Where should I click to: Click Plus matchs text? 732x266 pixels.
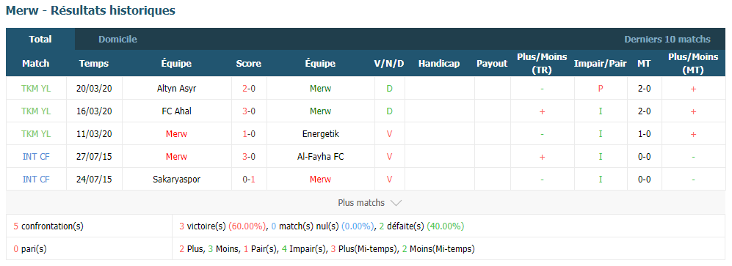(x=361, y=203)
